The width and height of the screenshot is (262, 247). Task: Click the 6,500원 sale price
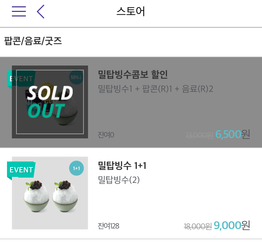tap(232, 134)
